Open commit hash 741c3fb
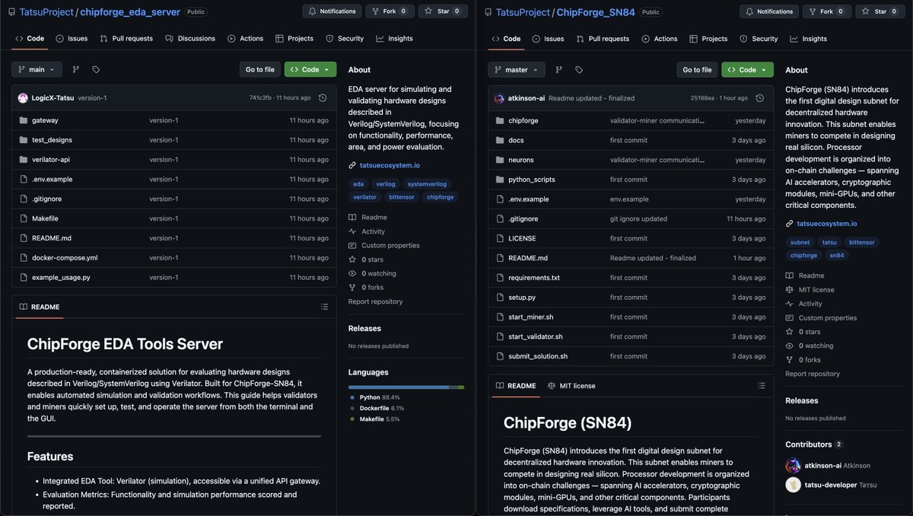The image size is (913, 516). [x=261, y=98]
